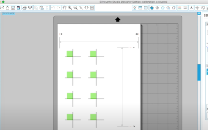Click the solid blue pentagon icon
Image resolution: width=208 pixels, height=130 pixels.
point(152,8)
